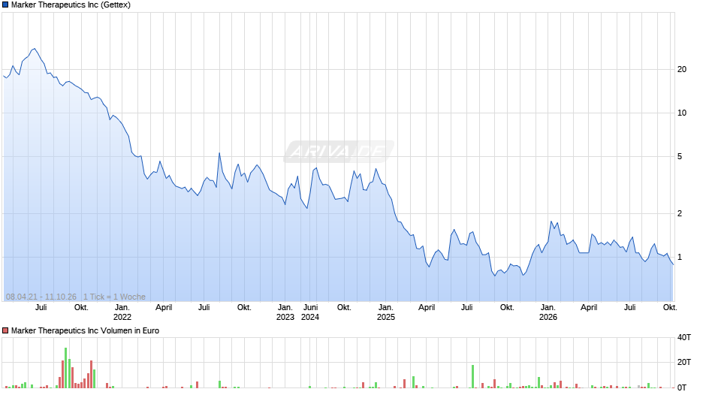Click the 'Jan. 2026' time axis label
This screenshot has height=395, width=706.
click(548, 312)
